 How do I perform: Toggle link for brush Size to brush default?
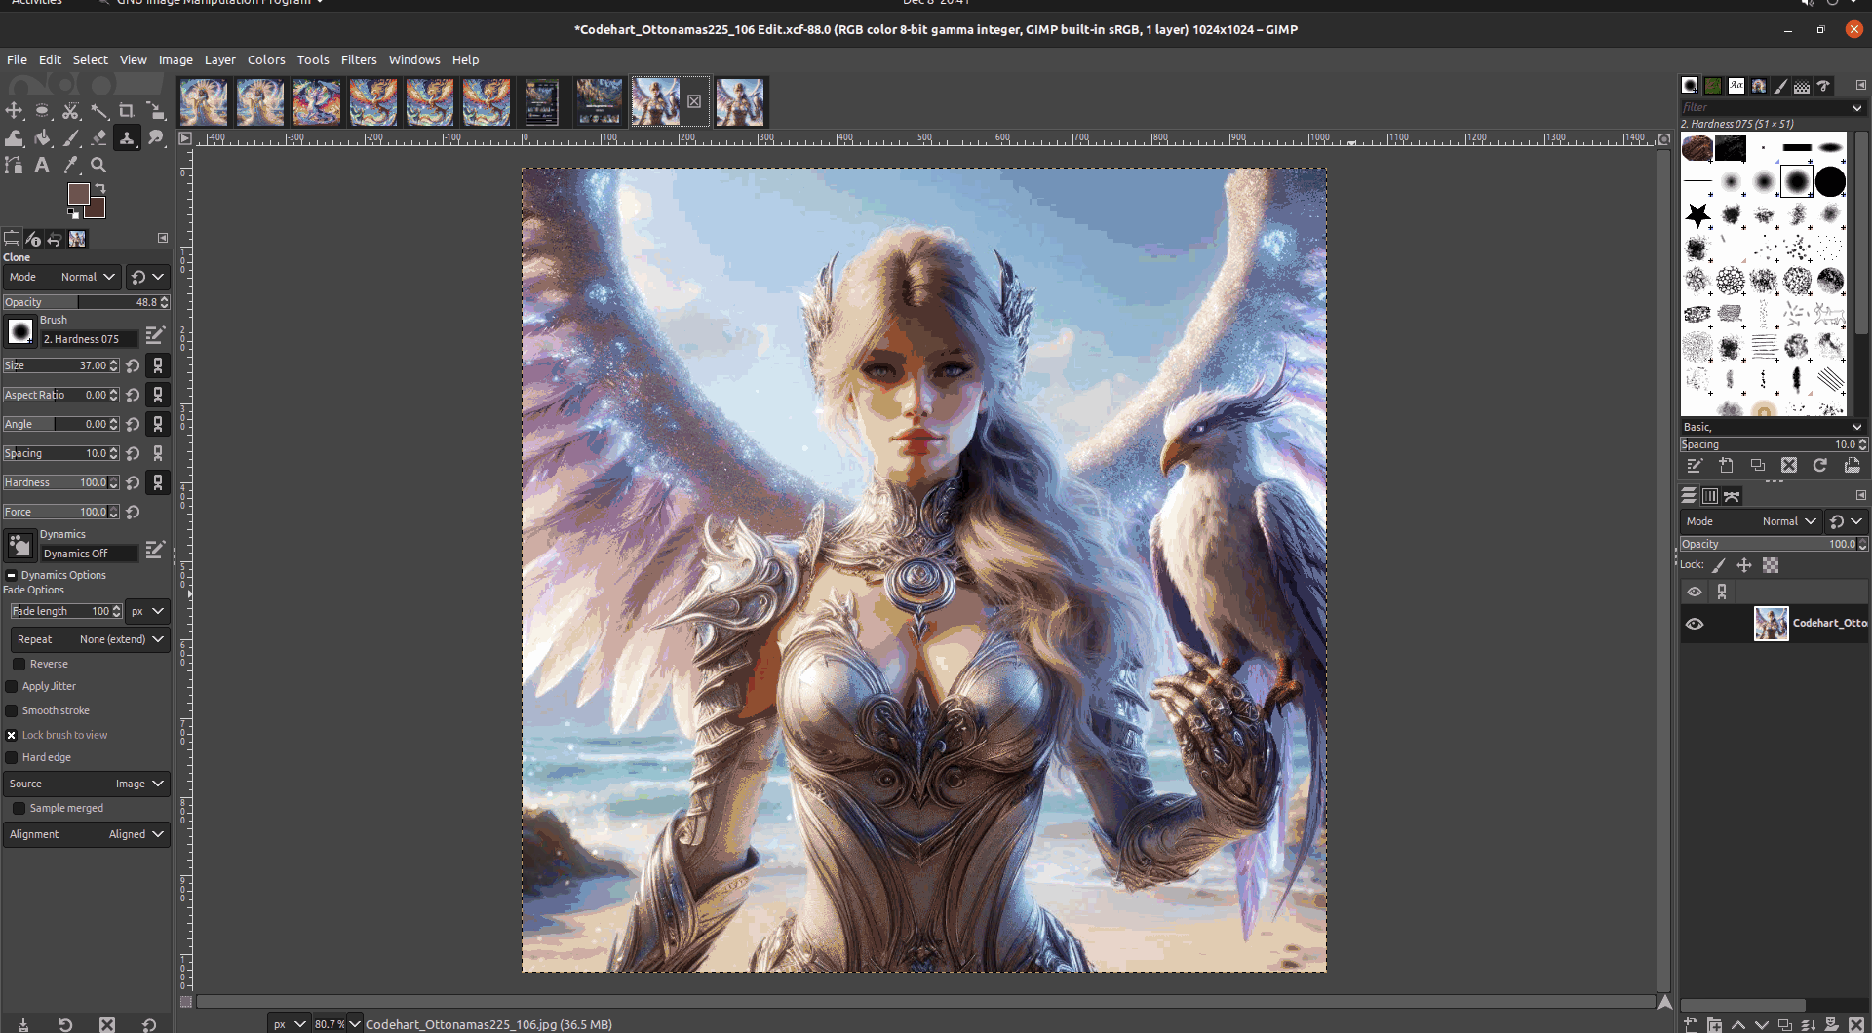pos(158,366)
